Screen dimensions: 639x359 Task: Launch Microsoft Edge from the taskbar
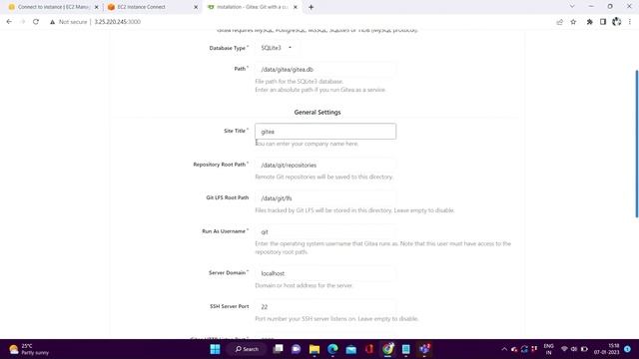(332, 349)
